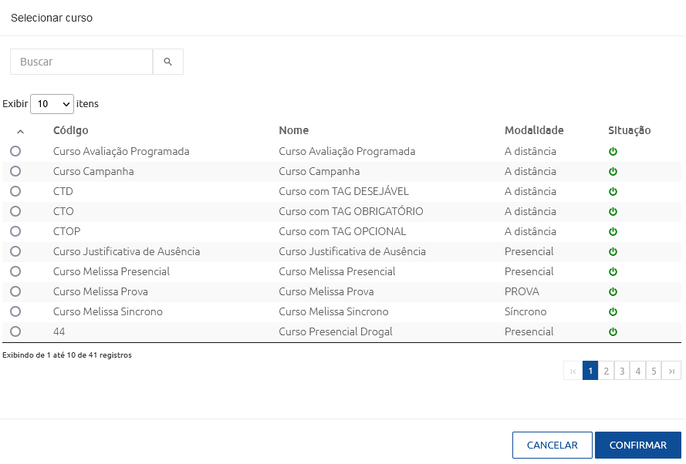Sort the table by the Código column header
This screenshot has height=464, width=686.
[x=71, y=130]
